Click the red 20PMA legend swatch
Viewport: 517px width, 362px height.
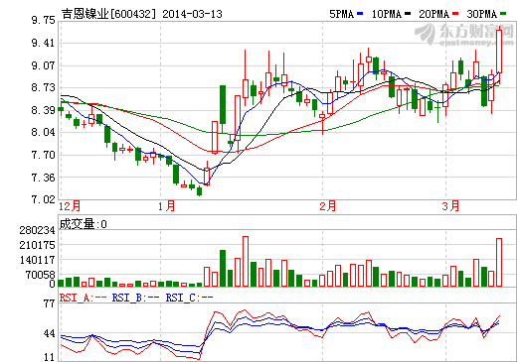pos(455,14)
